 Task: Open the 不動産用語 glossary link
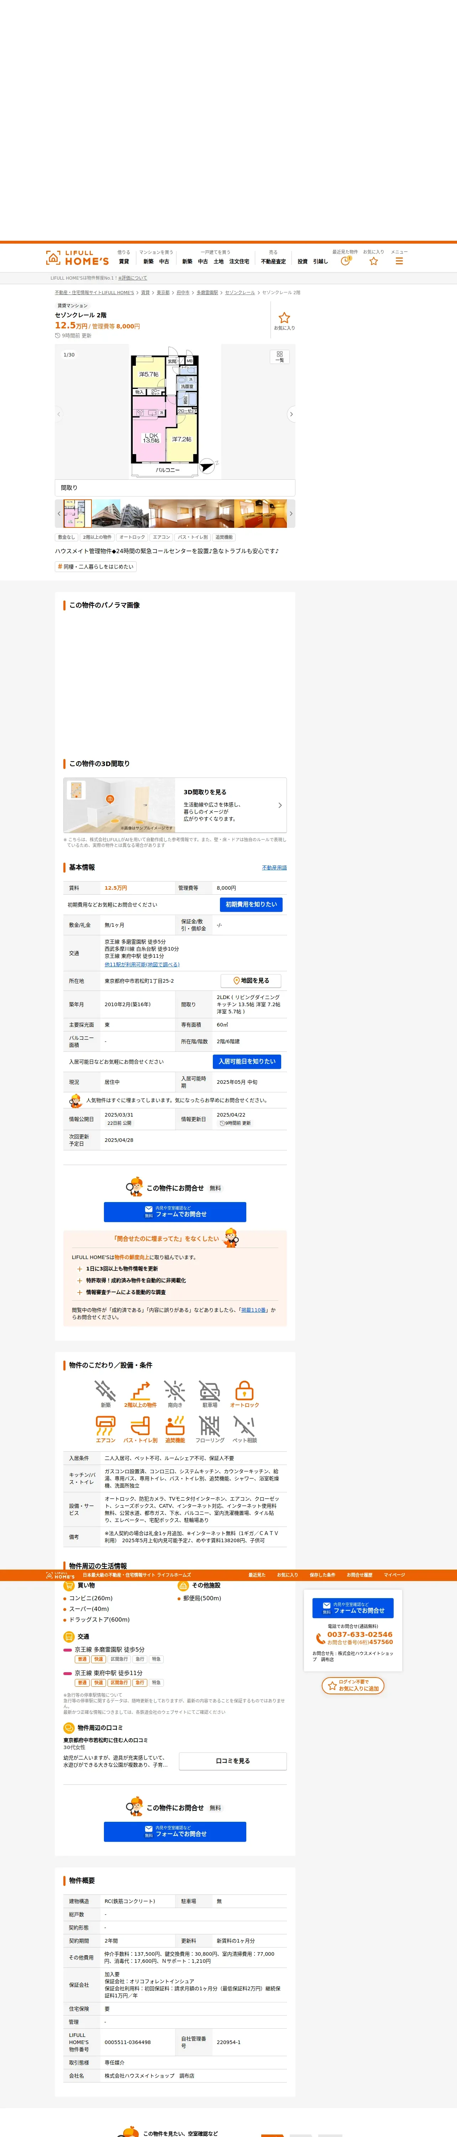coord(274,868)
